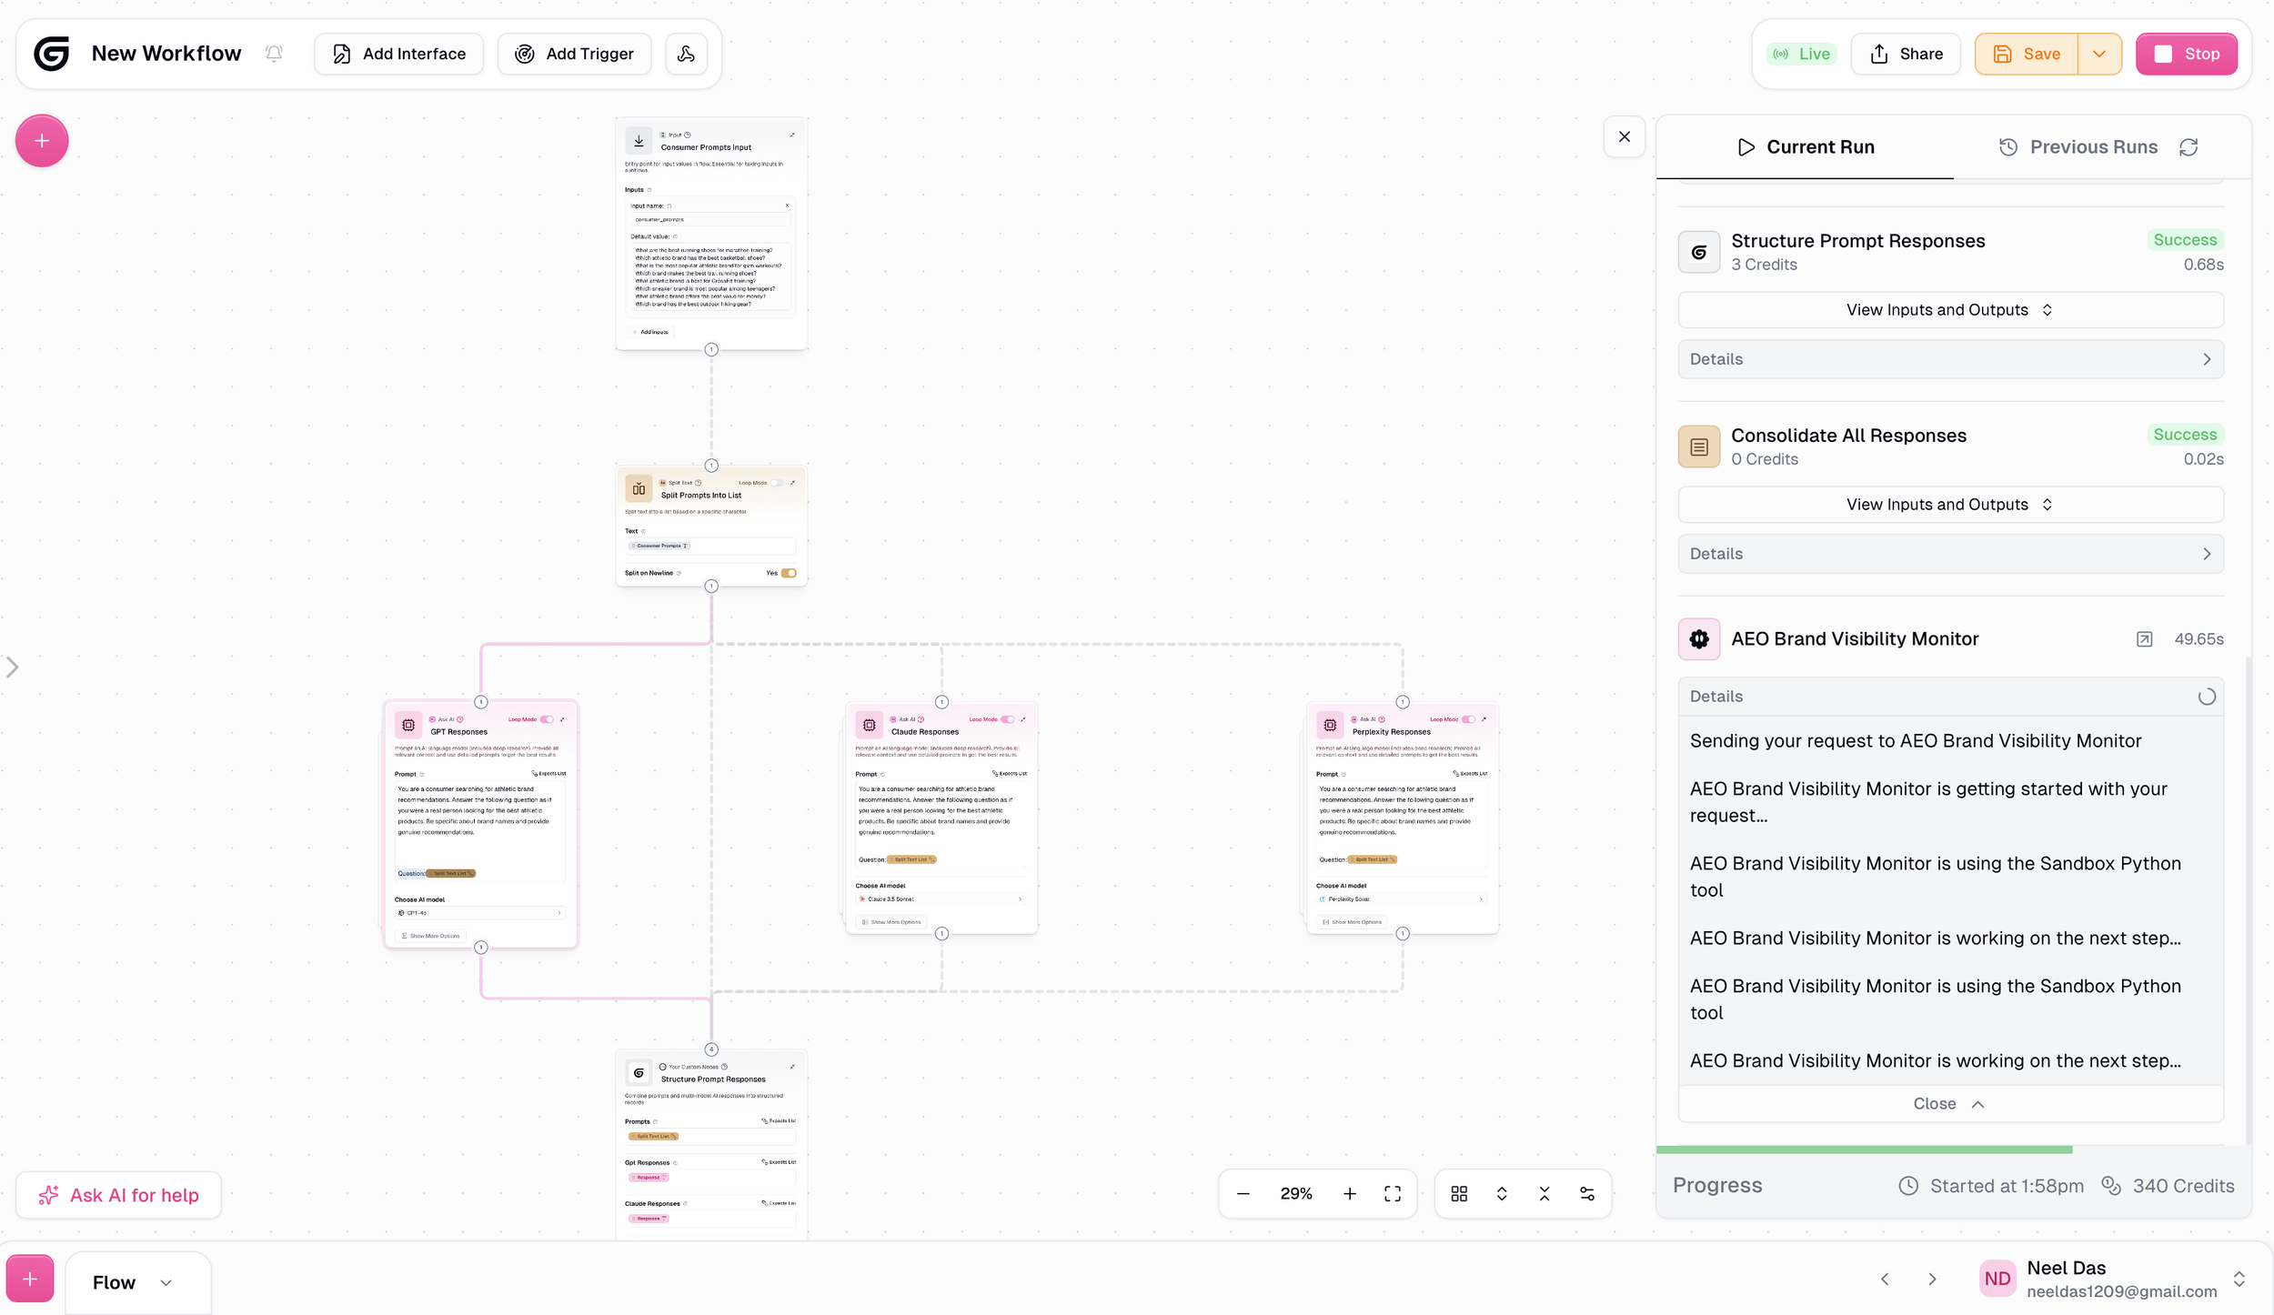The image size is (2274, 1315).
Task: Toggle Loop Mode on Perplexity Responses node
Action: click(x=1468, y=719)
